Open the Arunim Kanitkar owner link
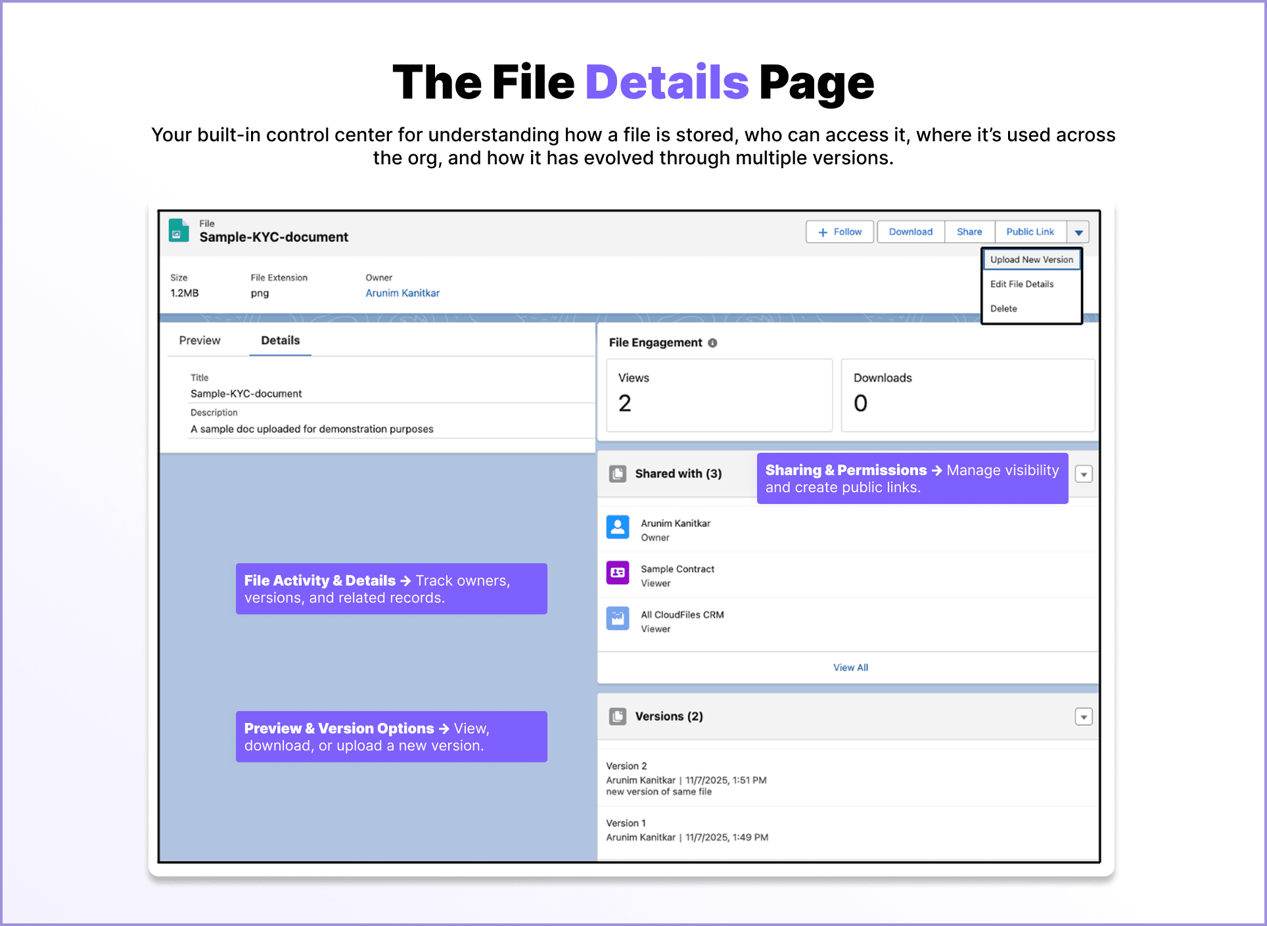 tap(402, 292)
